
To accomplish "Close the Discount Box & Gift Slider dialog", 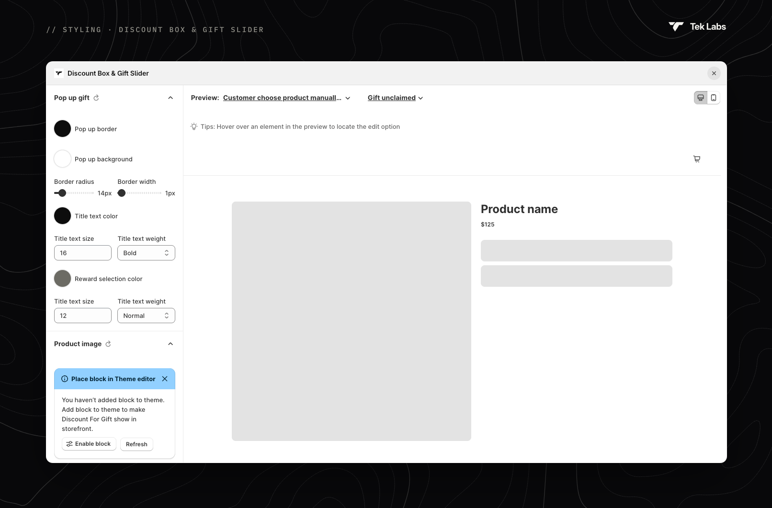I will 714,73.
